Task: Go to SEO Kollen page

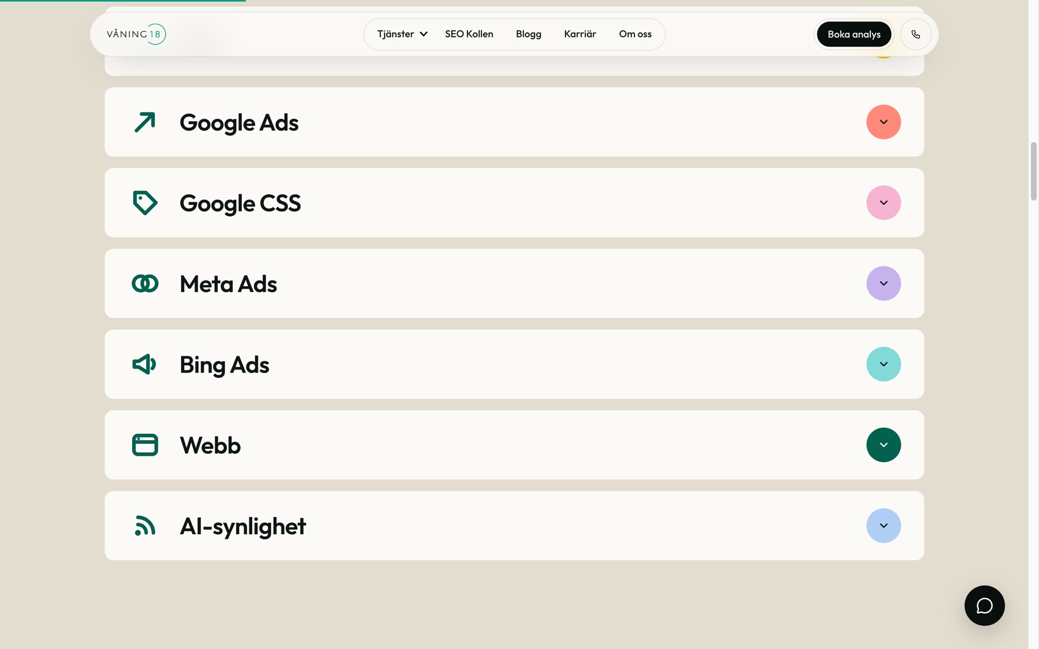Action: 469,34
